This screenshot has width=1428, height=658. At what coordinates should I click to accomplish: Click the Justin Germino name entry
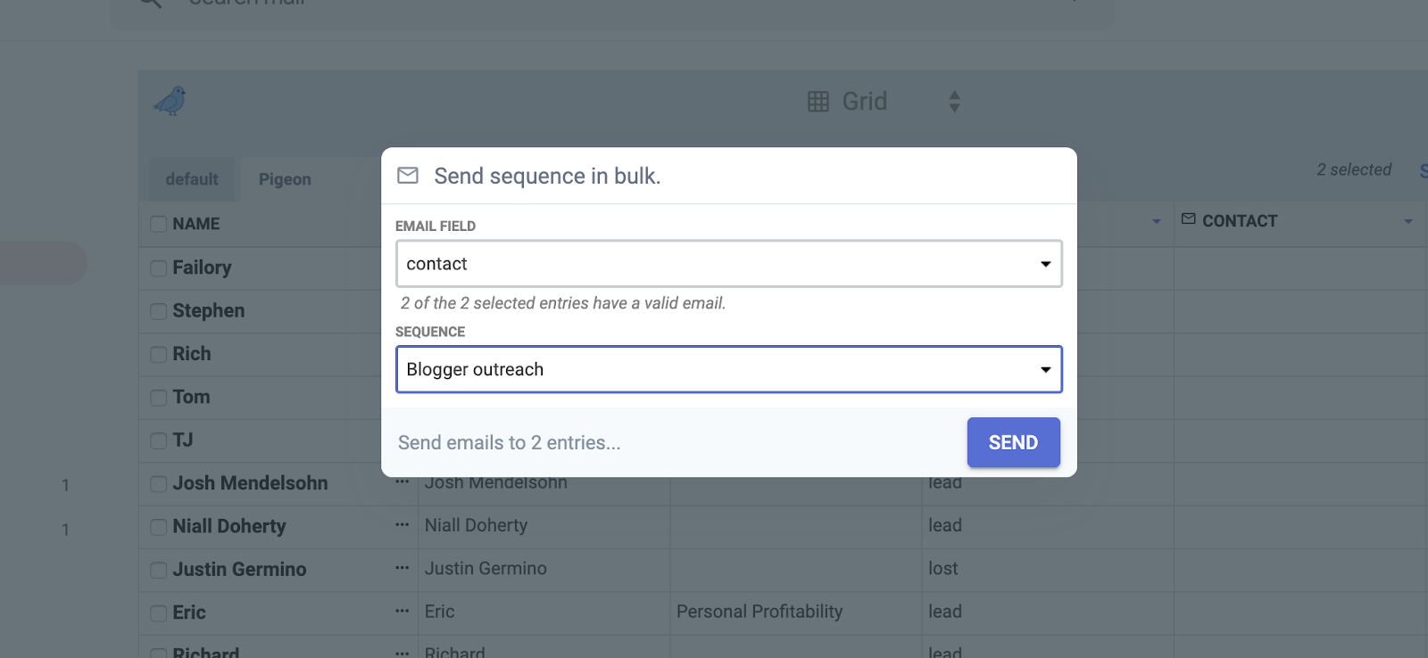click(x=239, y=569)
